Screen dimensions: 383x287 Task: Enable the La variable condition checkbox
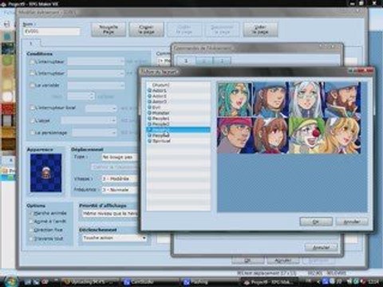(32, 85)
